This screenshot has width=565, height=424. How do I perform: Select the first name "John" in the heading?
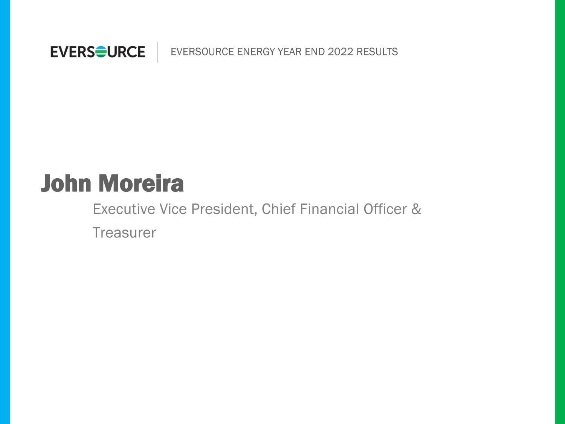tap(66, 184)
